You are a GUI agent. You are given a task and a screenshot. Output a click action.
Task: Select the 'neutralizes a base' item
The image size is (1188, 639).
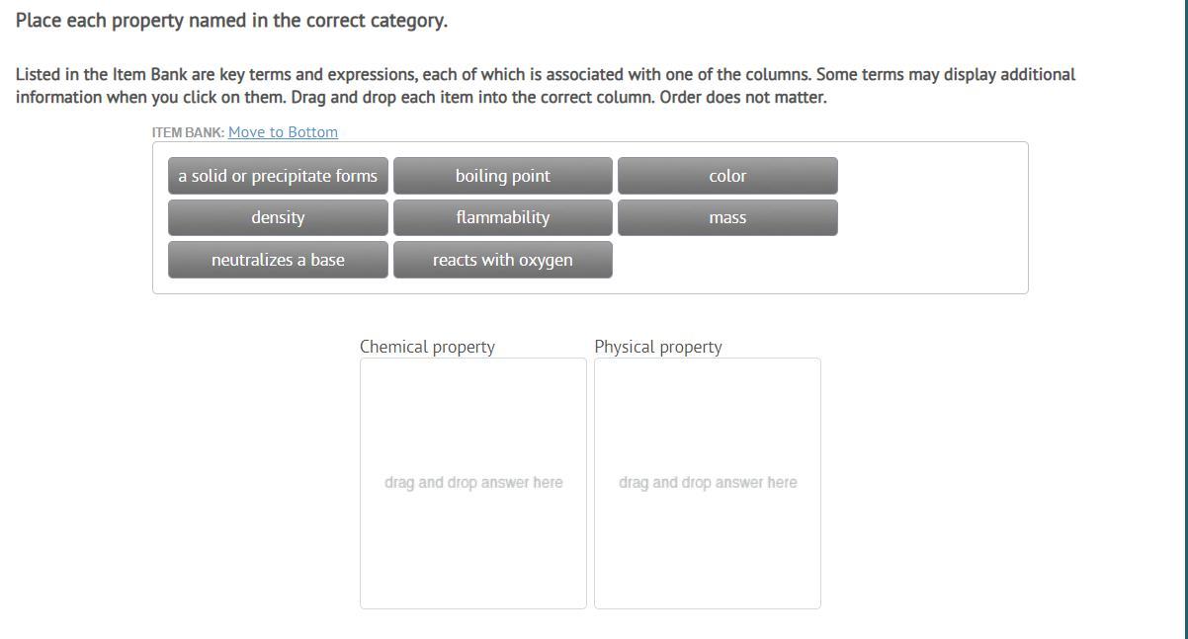click(278, 260)
